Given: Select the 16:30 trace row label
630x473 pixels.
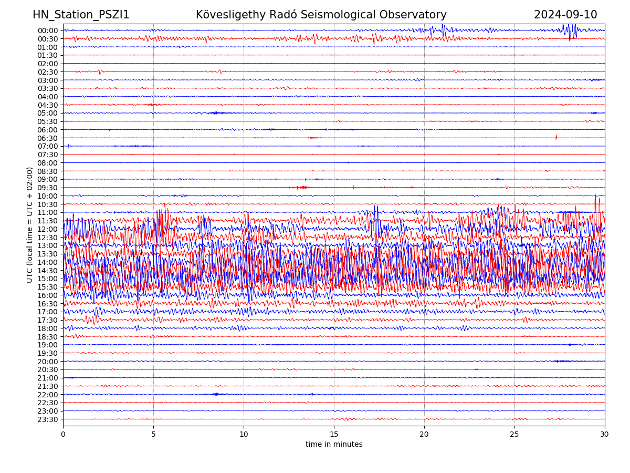Looking at the screenshot, I should coord(48,304).
